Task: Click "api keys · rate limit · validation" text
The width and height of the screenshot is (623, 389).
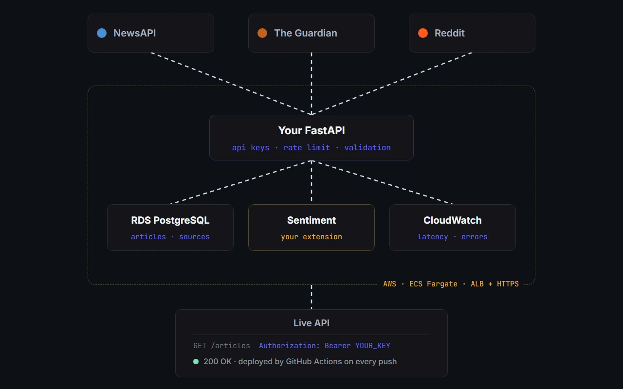Action: 311,147
